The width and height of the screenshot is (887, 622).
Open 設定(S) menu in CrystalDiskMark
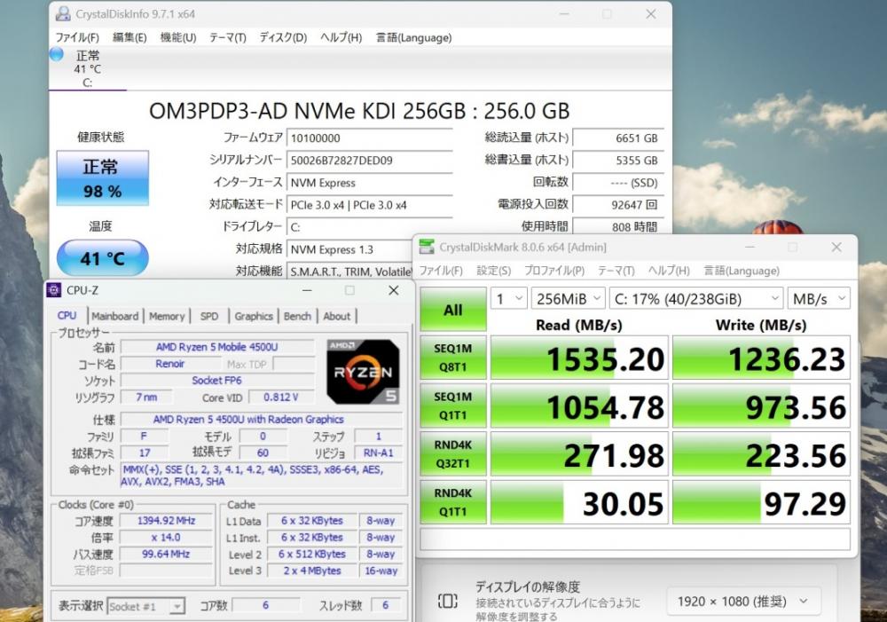point(494,272)
